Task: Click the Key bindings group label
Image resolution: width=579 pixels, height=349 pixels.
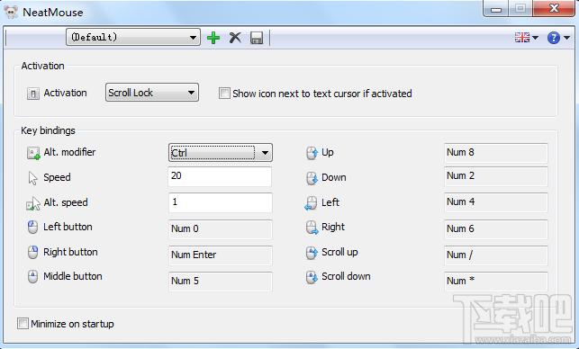Action: (48, 131)
